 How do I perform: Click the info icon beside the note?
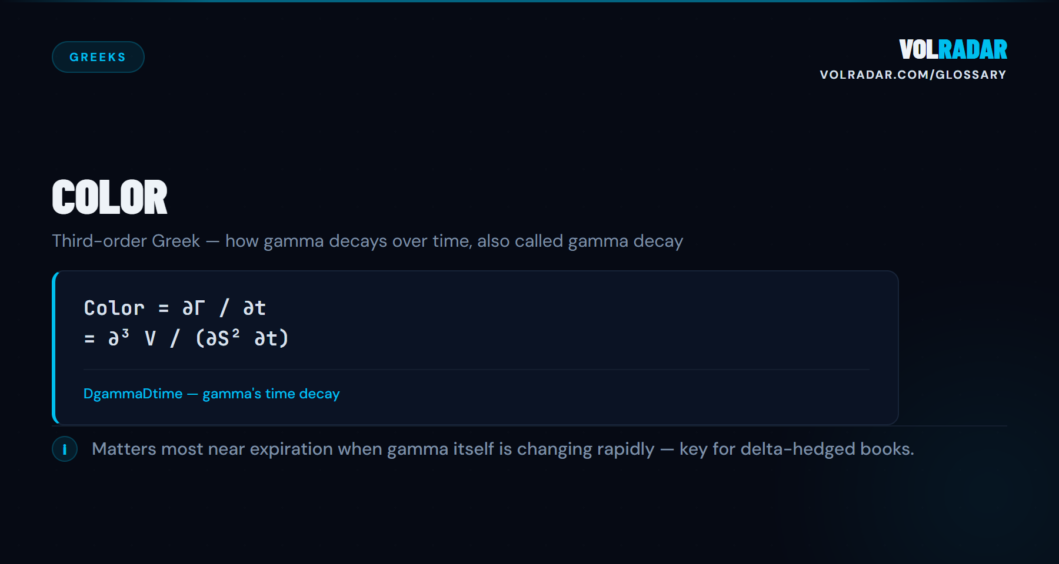[x=65, y=449]
